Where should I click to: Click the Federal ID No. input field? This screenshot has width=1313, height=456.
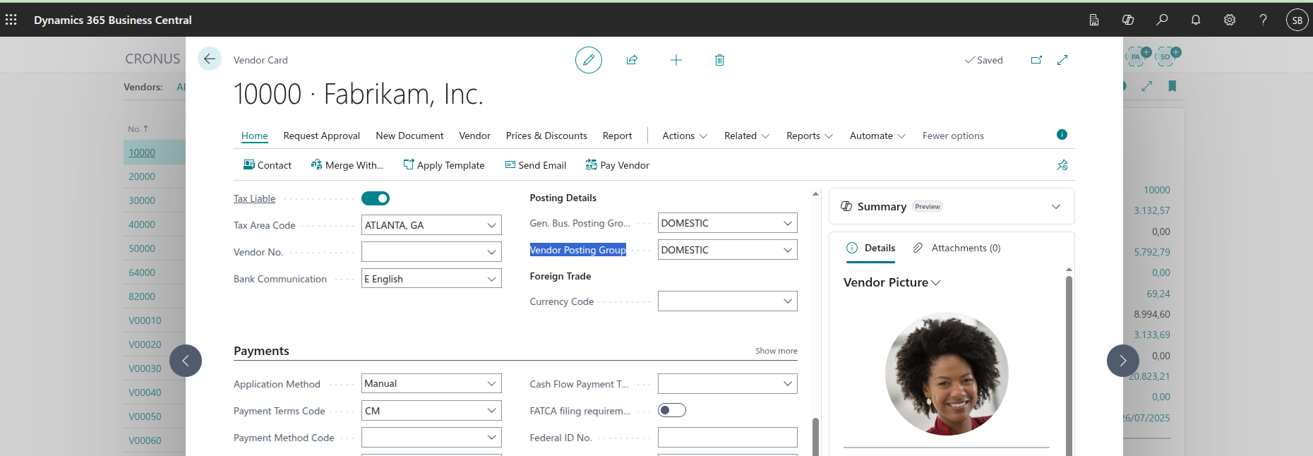[728, 438]
